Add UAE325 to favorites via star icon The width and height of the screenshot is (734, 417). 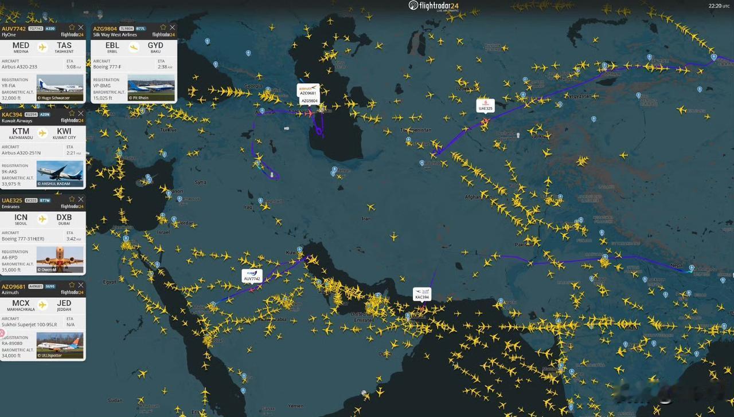(72, 199)
